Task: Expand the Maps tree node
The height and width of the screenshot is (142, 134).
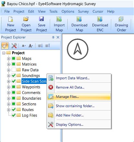Action: [x=9, y=59]
